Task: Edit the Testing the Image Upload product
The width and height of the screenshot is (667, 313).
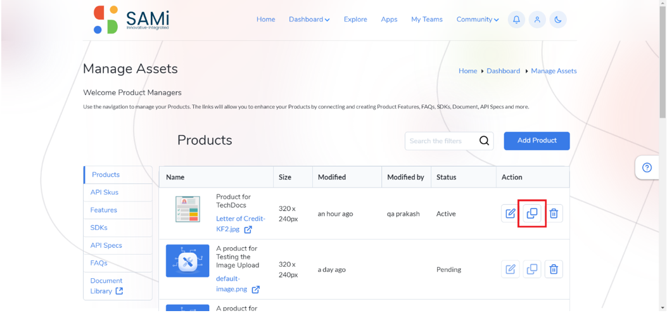Action: pyautogui.click(x=510, y=269)
